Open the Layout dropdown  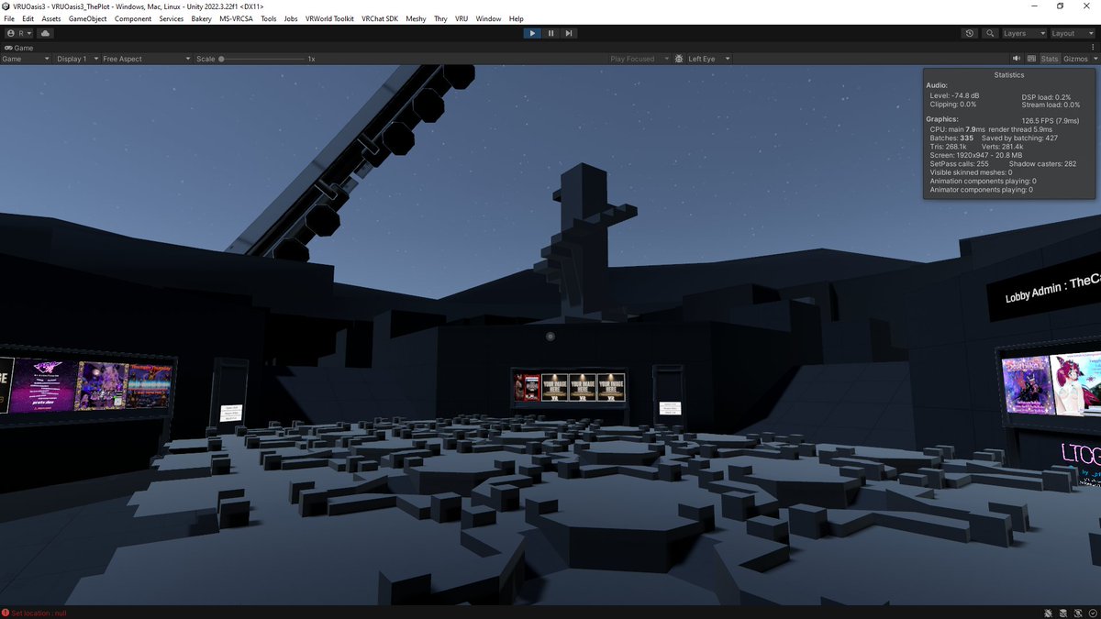pos(1072,33)
